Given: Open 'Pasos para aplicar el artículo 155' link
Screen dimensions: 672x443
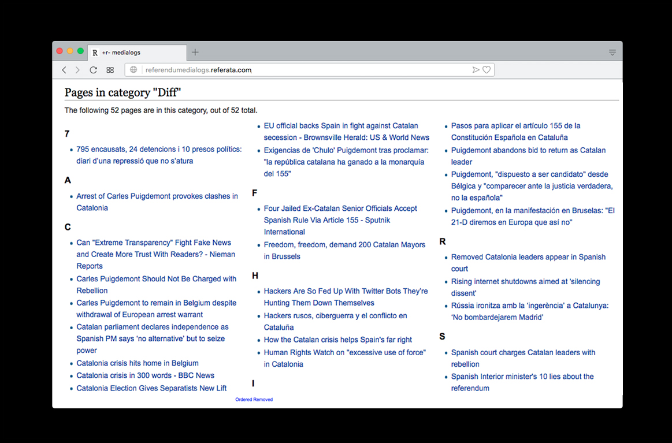Looking at the screenshot, I should (x=515, y=132).
